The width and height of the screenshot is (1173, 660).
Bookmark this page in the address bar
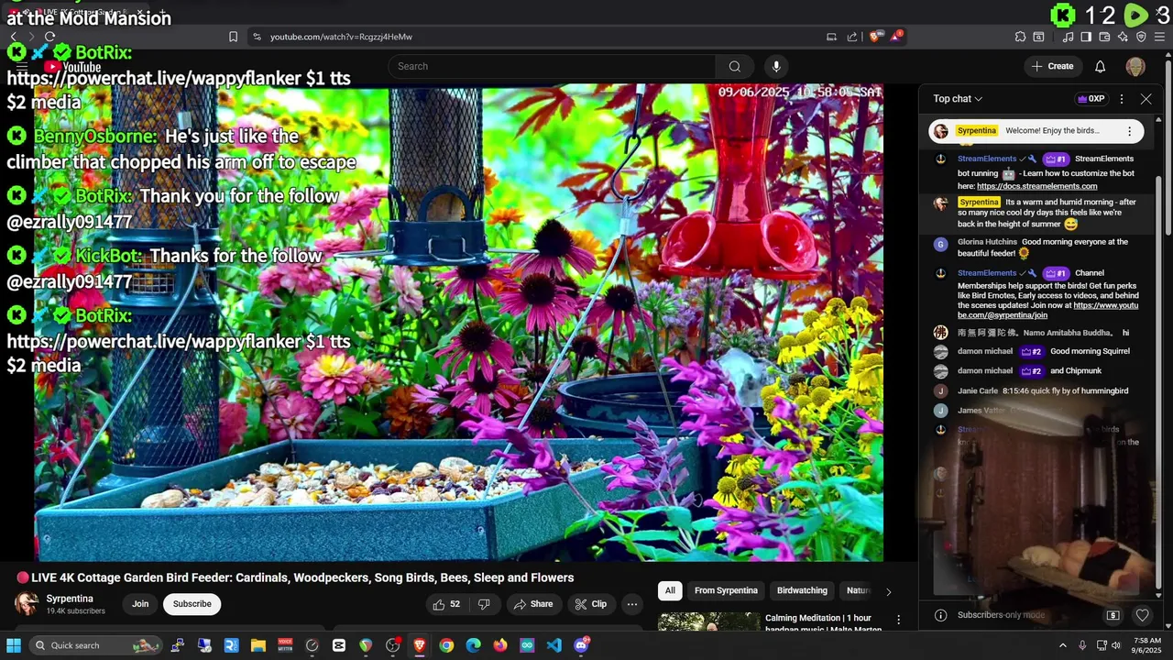[x=233, y=37]
